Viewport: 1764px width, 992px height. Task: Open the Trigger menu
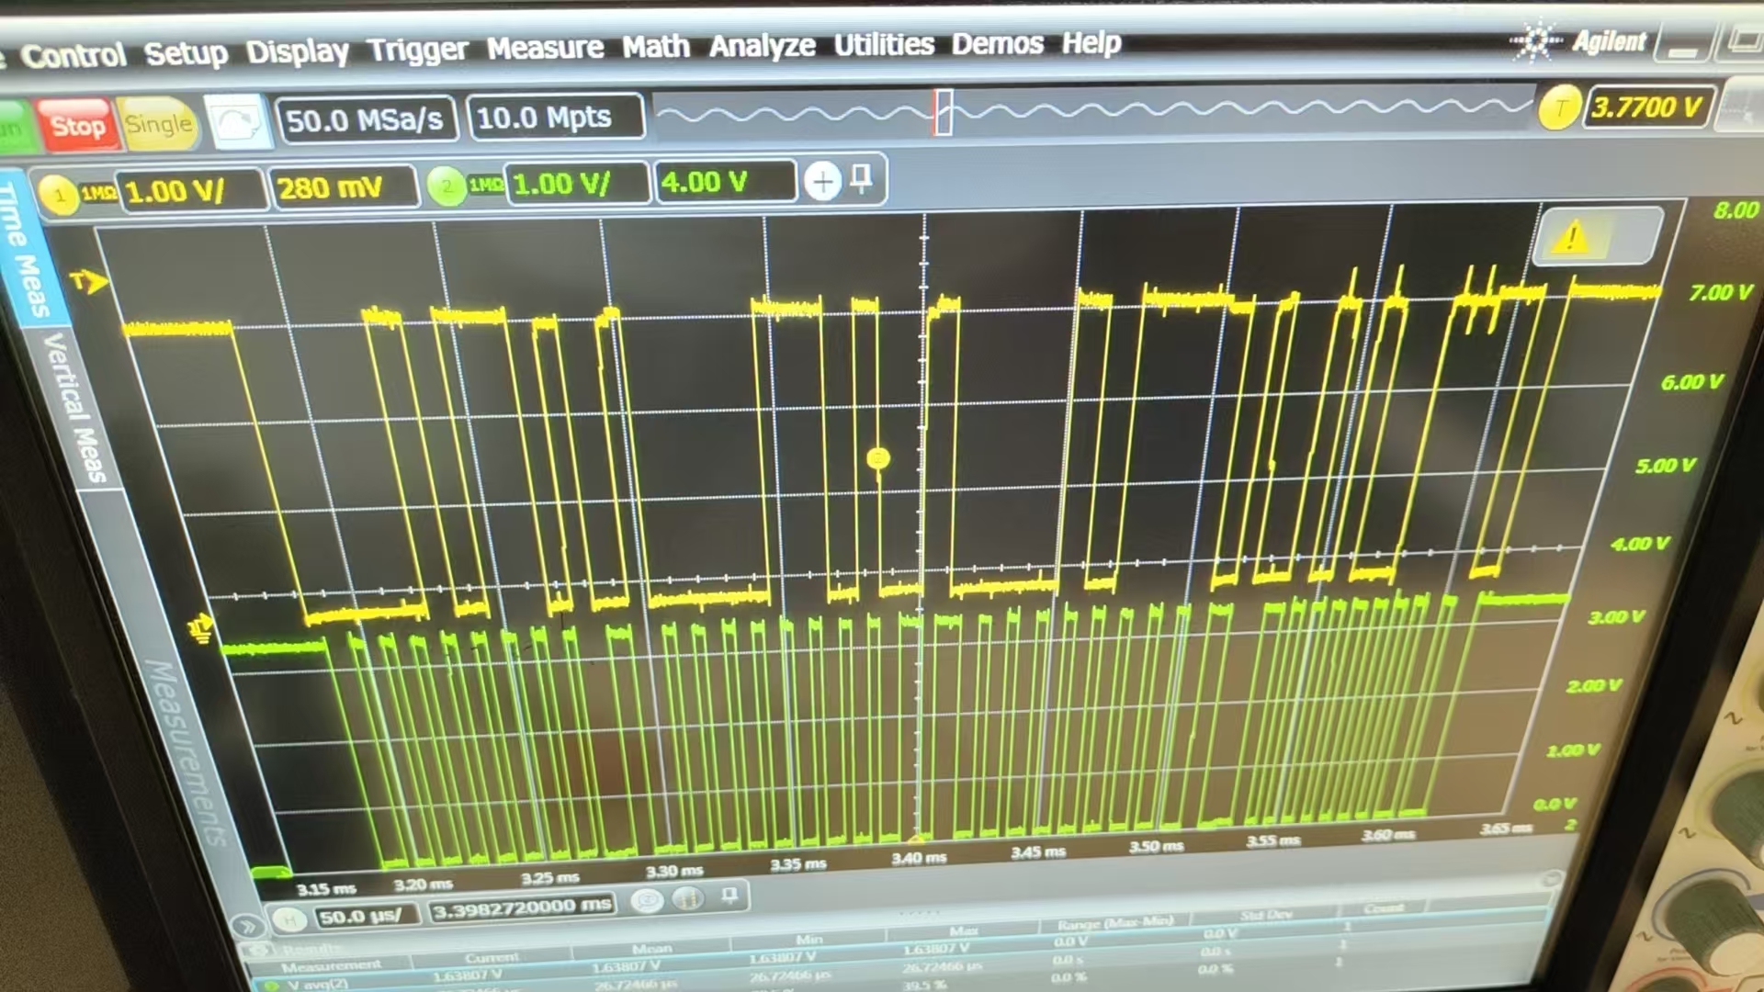[417, 51]
